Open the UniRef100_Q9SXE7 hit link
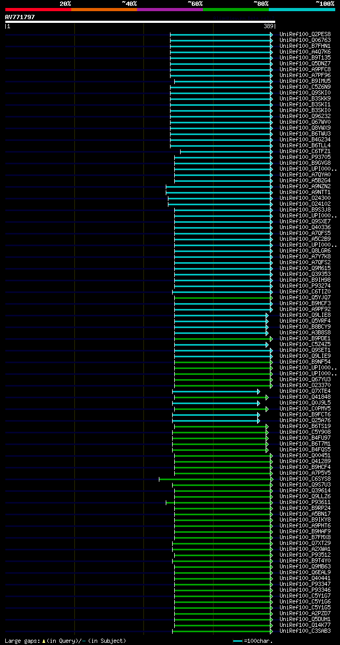 305,222
